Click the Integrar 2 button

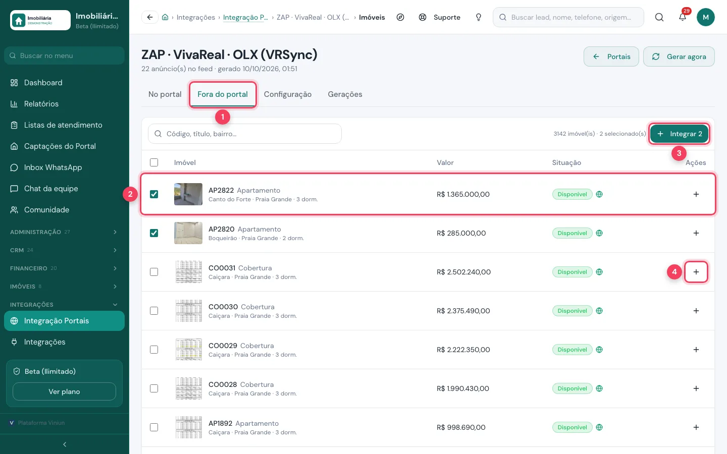(680, 134)
